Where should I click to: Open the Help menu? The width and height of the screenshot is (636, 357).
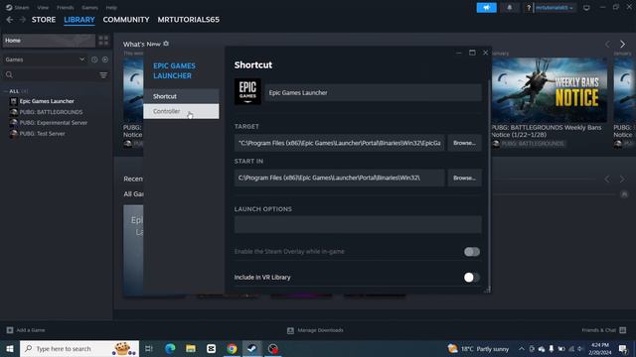(111, 7)
